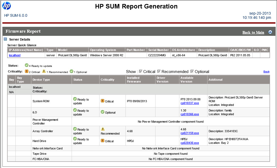277x168 pixels.
Task: Click the Hard Drive critical icon
Action: point(102,141)
